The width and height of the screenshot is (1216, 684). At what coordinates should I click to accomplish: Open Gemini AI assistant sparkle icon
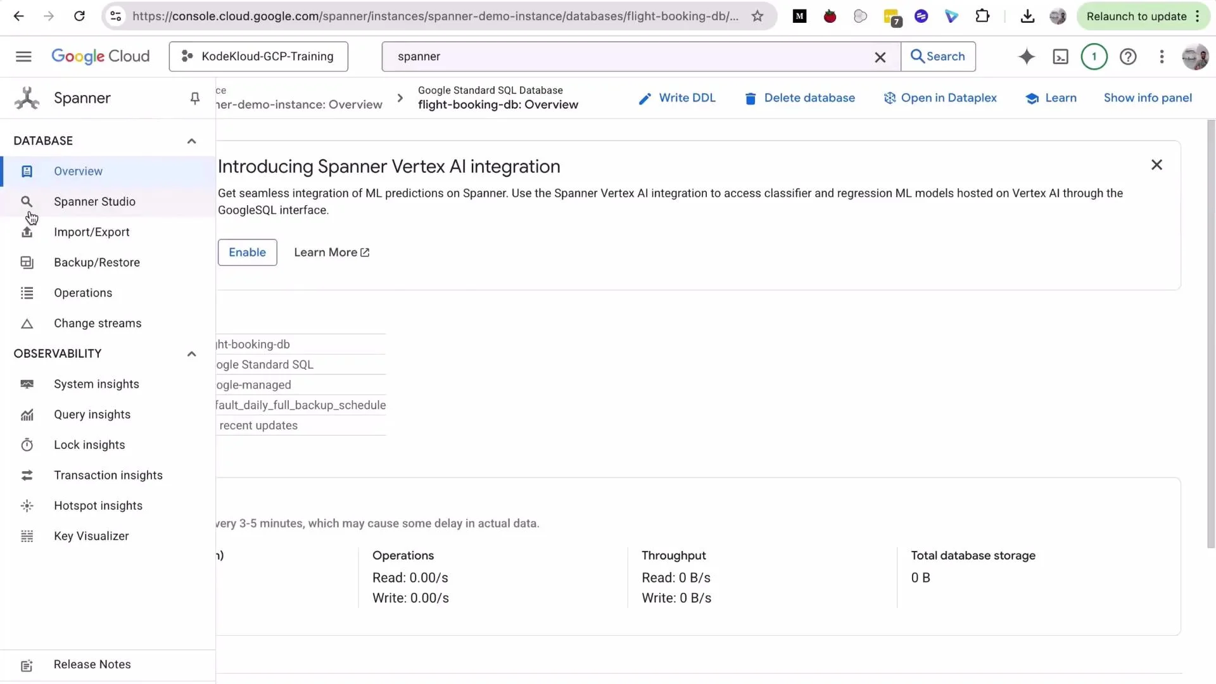tap(1027, 56)
